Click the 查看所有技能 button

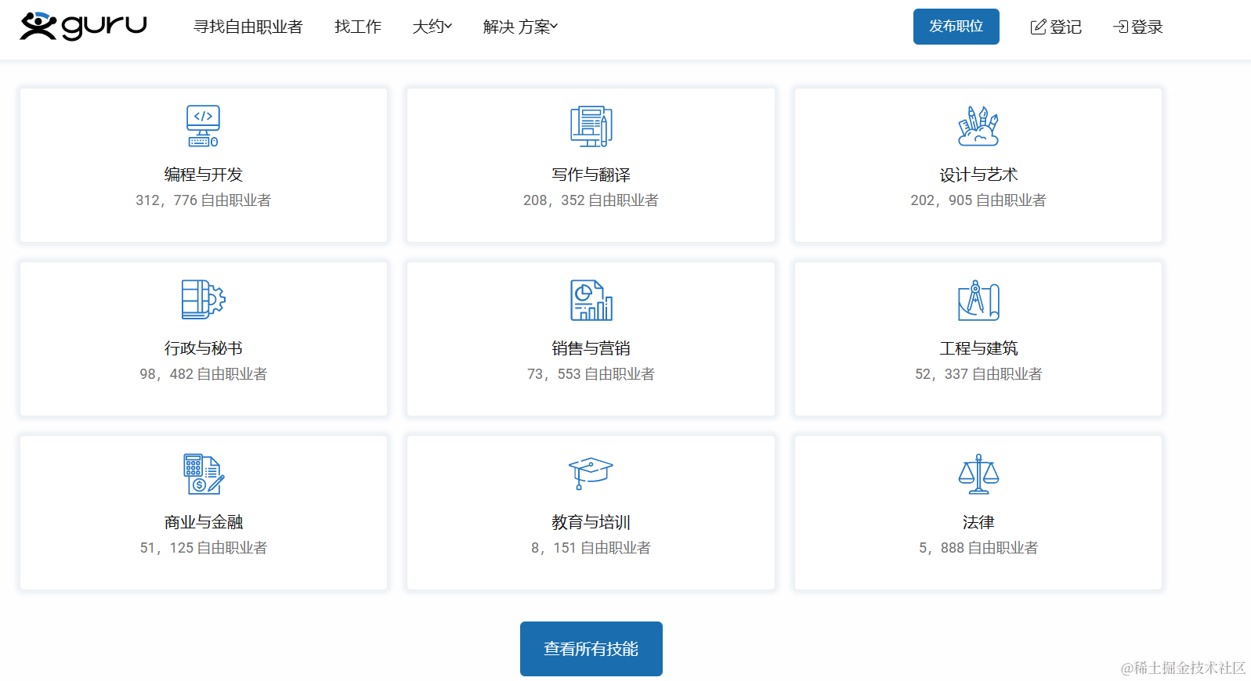click(591, 649)
